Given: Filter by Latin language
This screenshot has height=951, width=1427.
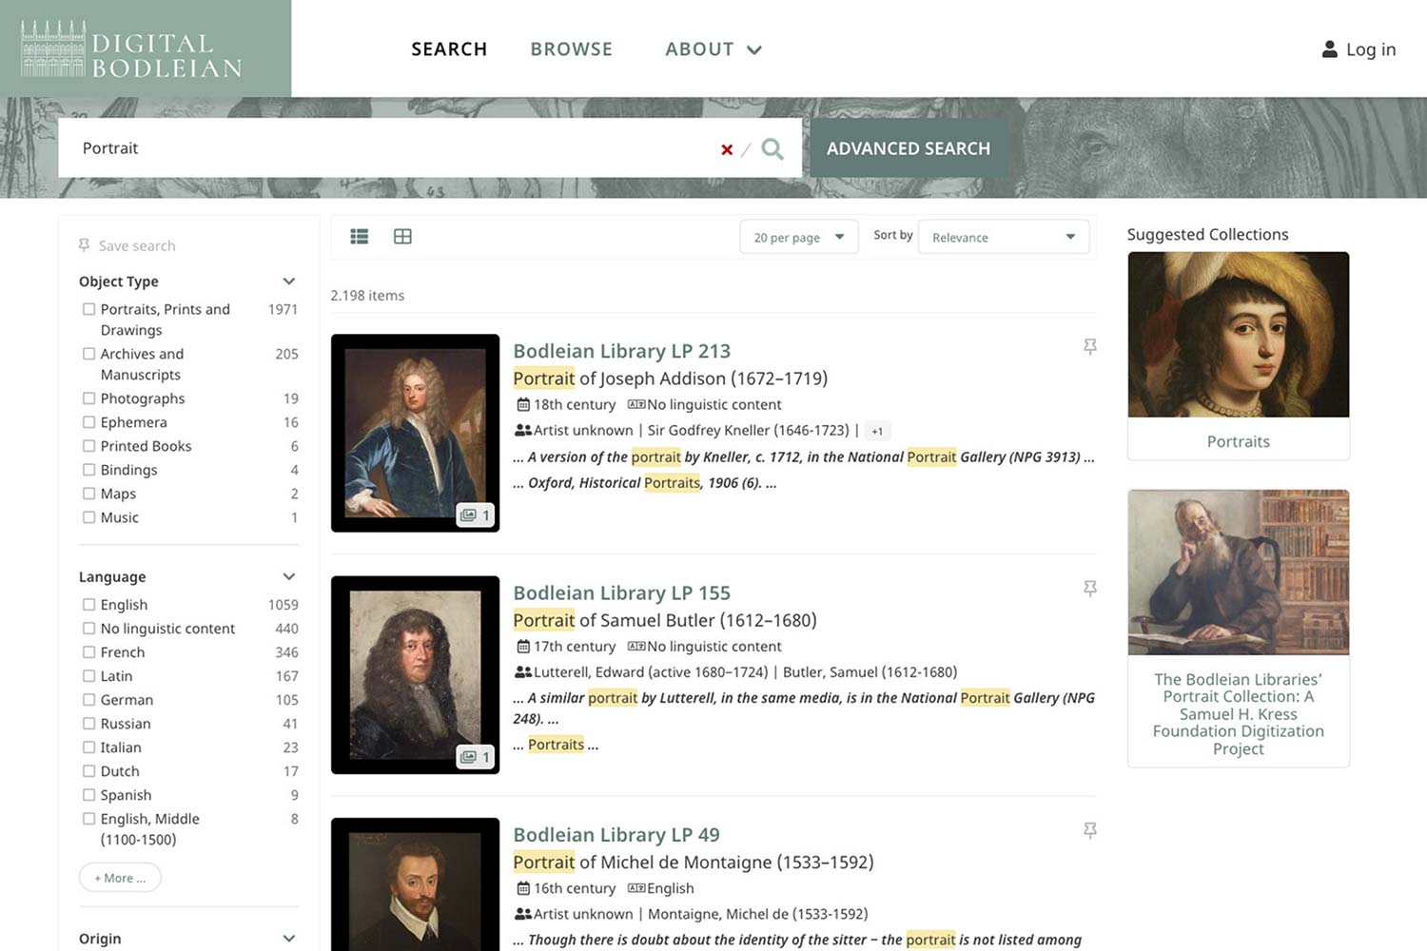Looking at the screenshot, I should coord(88,676).
